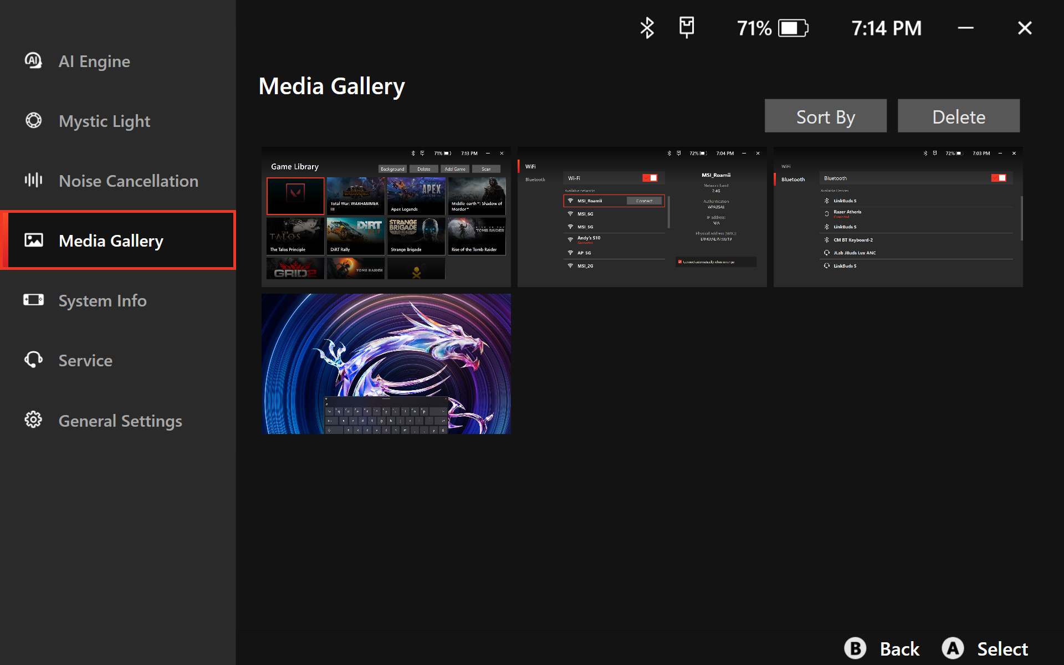Open the Wi-Fi settings screenshot thumbnail

click(x=642, y=217)
